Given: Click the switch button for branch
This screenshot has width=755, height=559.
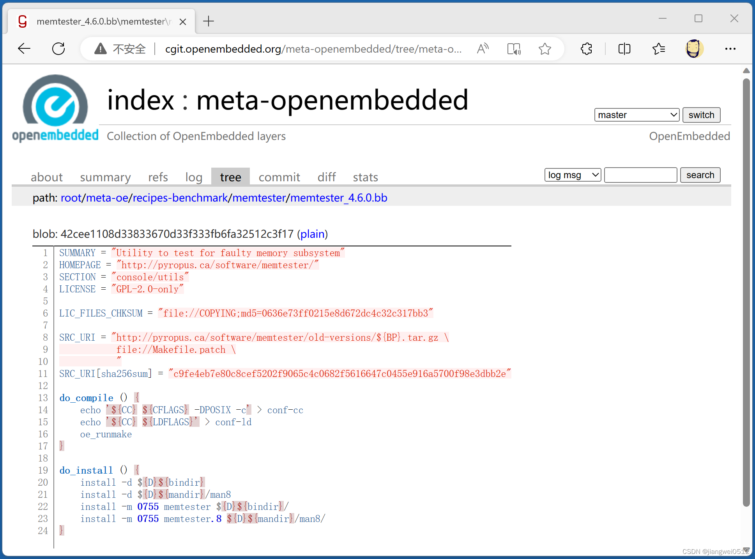Looking at the screenshot, I should 702,115.
